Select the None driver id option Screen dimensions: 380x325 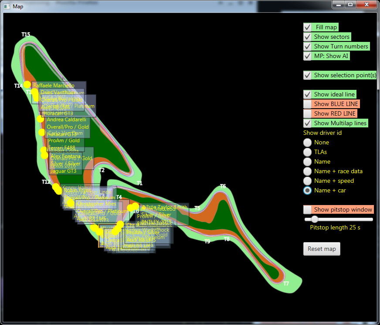coord(306,142)
